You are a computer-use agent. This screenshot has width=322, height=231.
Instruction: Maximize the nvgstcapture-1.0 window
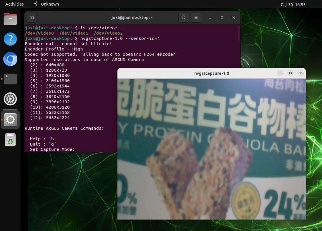[x=291, y=73]
